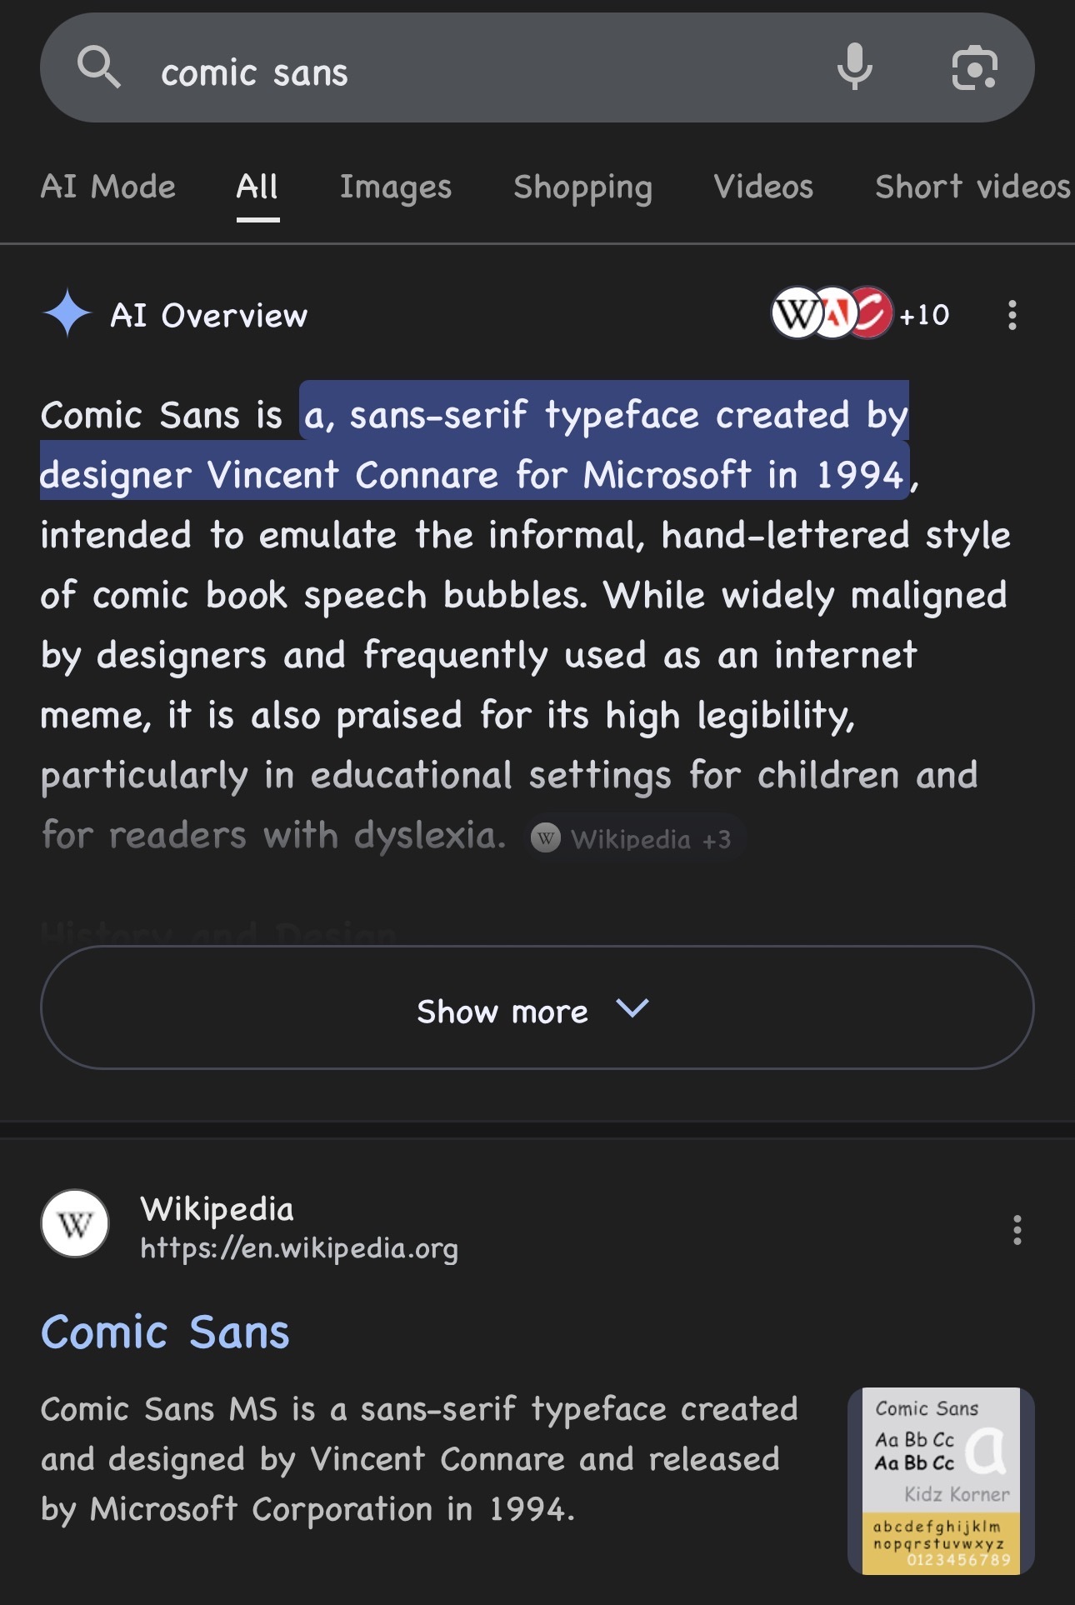The image size is (1075, 1605).
Task: Open the Shopping results tab
Action: pyautogui.click(x=582, y=187)
